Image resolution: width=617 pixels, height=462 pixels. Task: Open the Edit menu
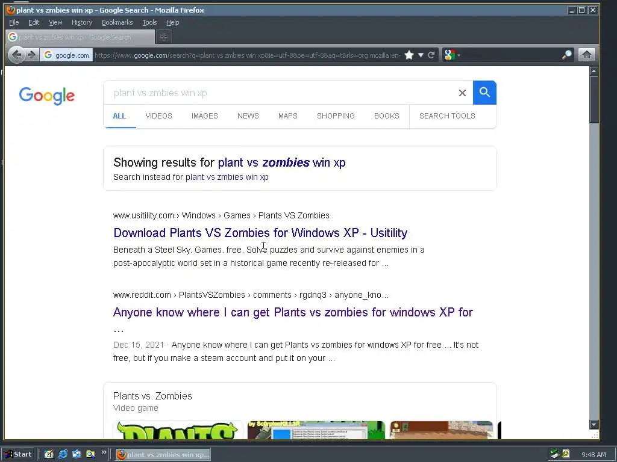(34, 22)
